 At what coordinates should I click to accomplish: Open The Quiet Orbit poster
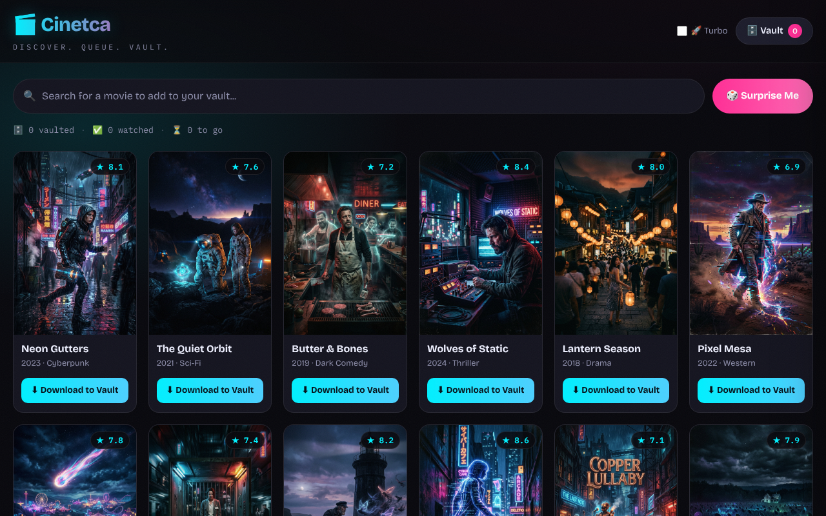click(x=210, y=243)
